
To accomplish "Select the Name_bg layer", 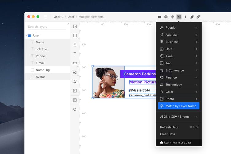I will point(47,70).
